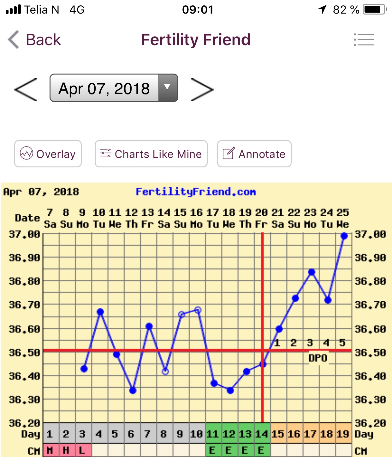
Task: Select the Fertility Friend title
Action: pyautogui.click(x=196, y=40)
